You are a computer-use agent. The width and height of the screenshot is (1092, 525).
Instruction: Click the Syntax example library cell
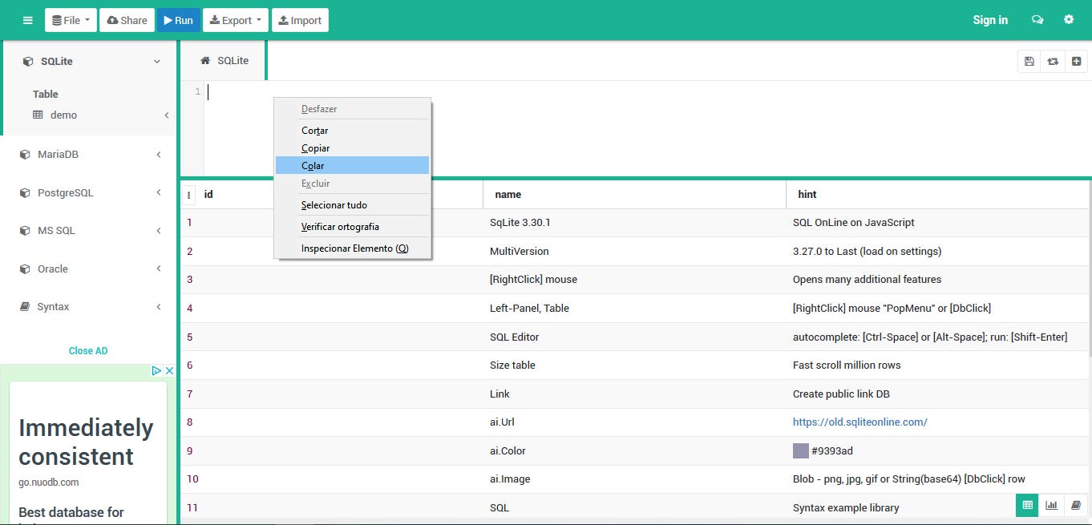(846, 508)
